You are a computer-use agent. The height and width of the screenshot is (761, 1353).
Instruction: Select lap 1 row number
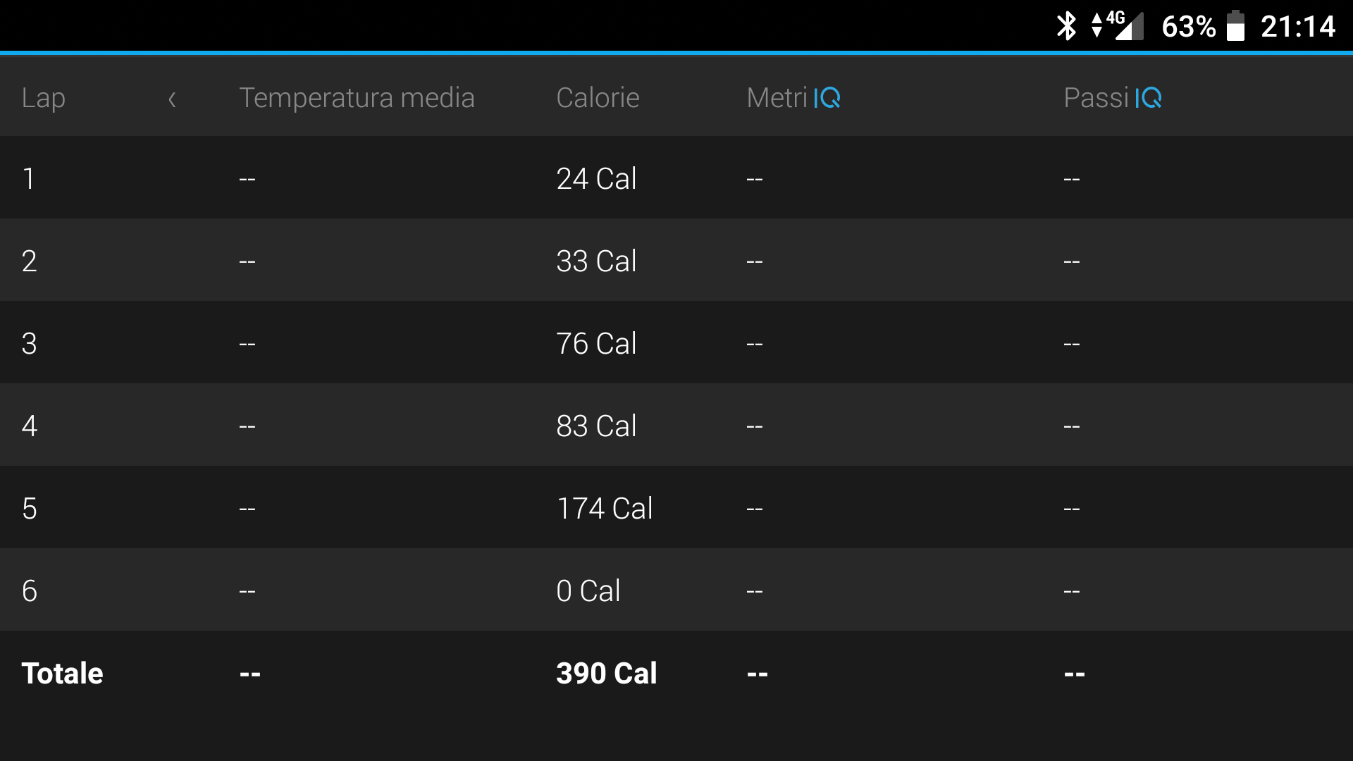click(29, 178)
